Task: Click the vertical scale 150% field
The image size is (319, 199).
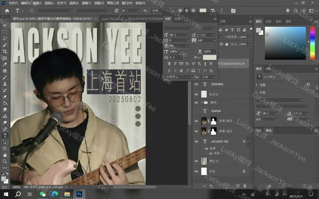Action: pyautogui.click(x=177, y=52)
